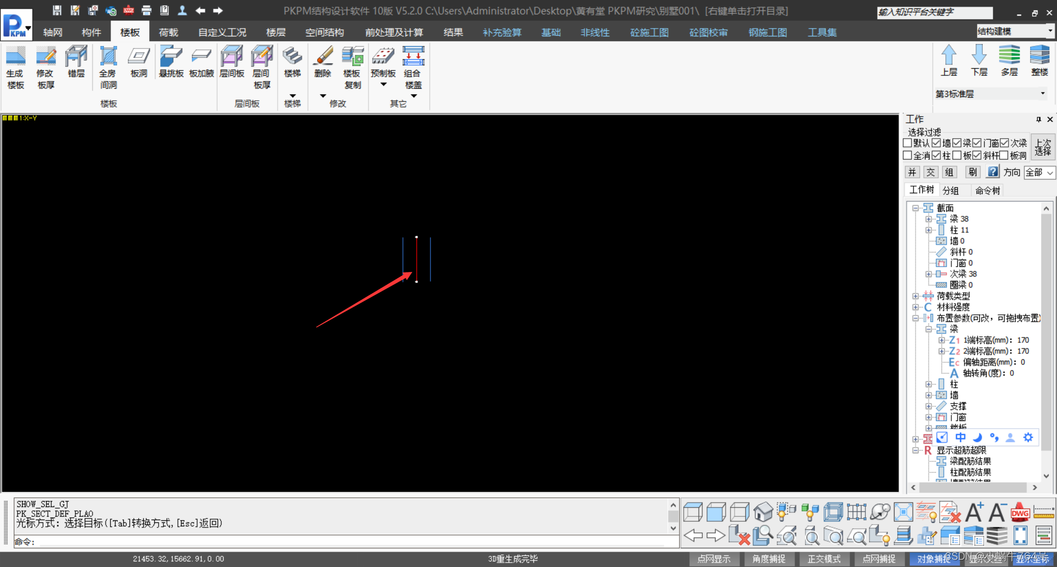Select the 修改板厚 tool in the ribbon
1057x567 pixels.
tap(46, 67)
